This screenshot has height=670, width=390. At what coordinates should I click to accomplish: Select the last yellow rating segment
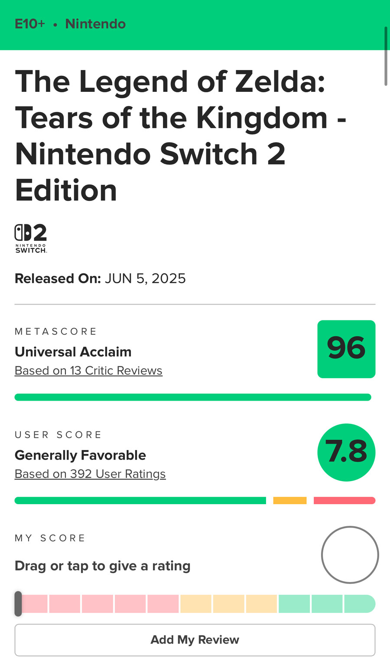click(261, 604)
